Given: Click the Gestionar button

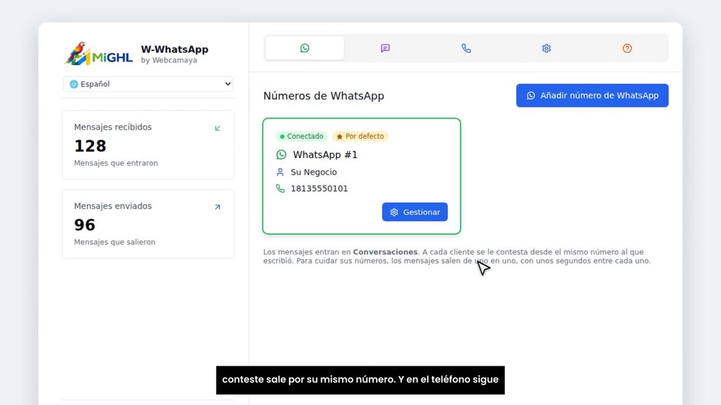Looking at the screenshot, I should pyautogui.click(x=415, y=212).
